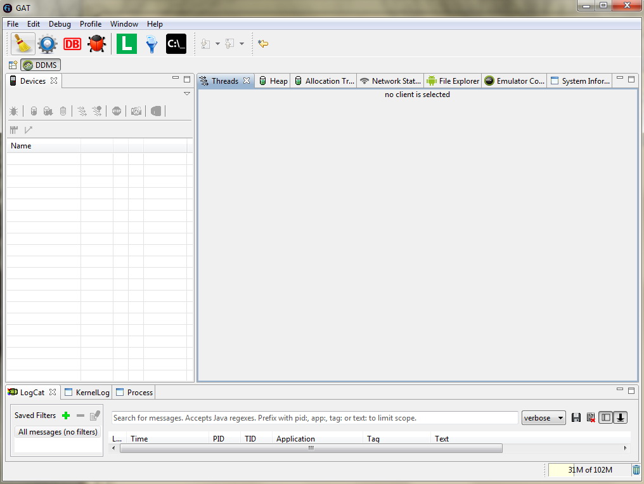Switch to the Allocation Tracker tab

click(x=324, y=81)
